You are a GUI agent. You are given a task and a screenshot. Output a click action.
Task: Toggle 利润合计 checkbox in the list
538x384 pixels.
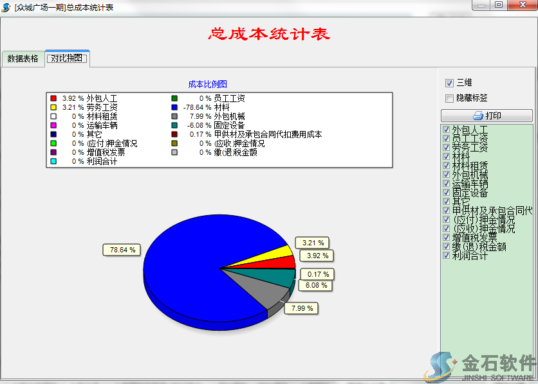[447, 256]
